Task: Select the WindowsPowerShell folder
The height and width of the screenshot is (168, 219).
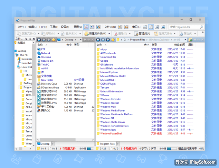Action: coord(110,134)
